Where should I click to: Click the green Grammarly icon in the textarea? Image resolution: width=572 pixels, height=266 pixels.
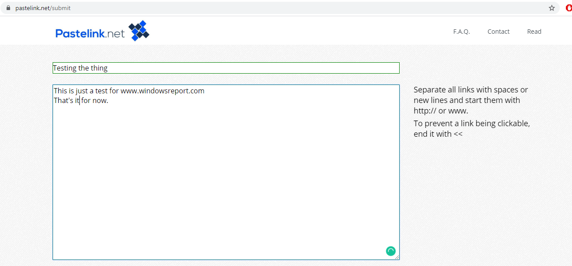click(x=391, y=251)
